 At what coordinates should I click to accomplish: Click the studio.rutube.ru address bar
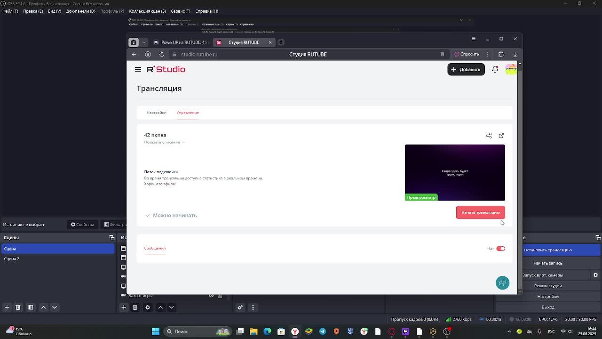(308, 54)
